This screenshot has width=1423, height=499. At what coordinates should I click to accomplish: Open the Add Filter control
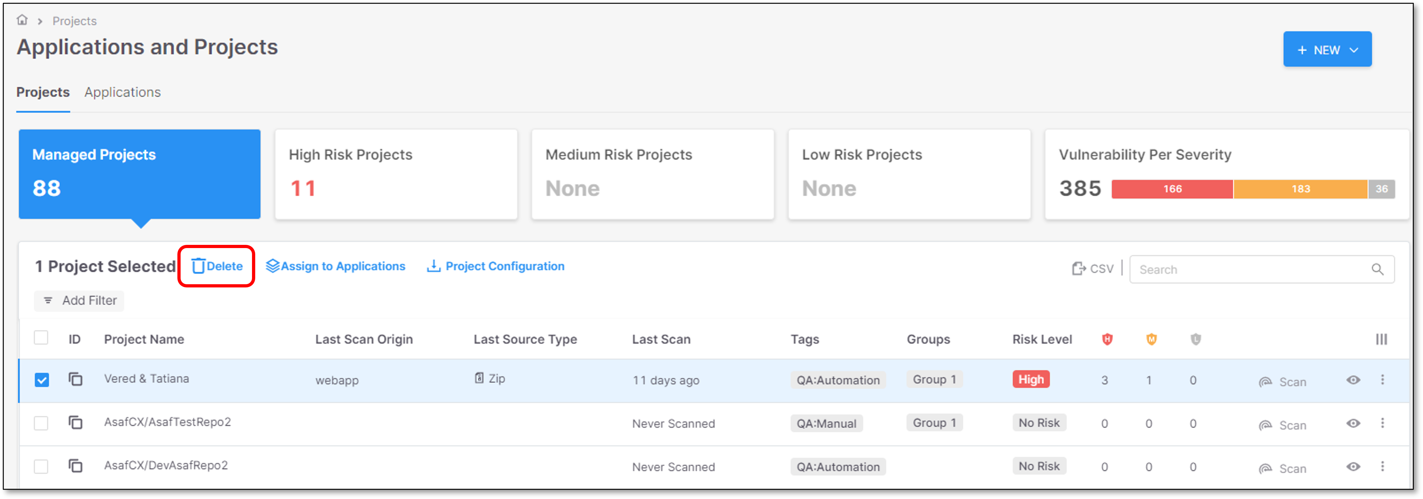[x=79, y=301]
